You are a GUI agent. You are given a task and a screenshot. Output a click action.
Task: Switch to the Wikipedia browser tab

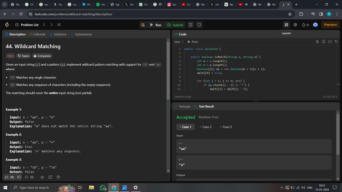pos(229,5)
